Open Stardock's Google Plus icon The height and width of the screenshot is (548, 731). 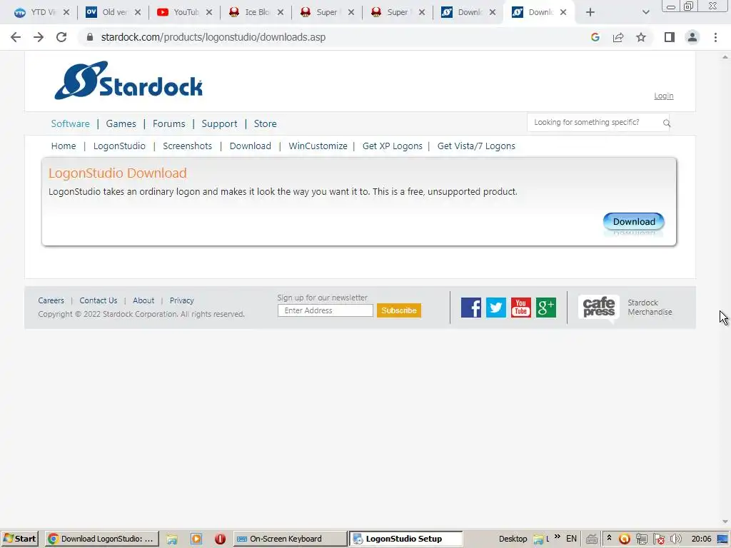tap(546, 308)
